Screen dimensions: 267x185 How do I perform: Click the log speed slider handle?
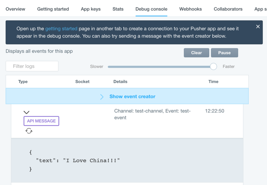point(214,66)
